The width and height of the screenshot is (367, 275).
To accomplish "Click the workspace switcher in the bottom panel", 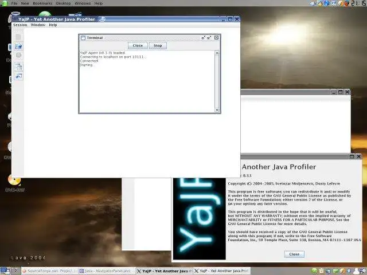I will [5, 271].
